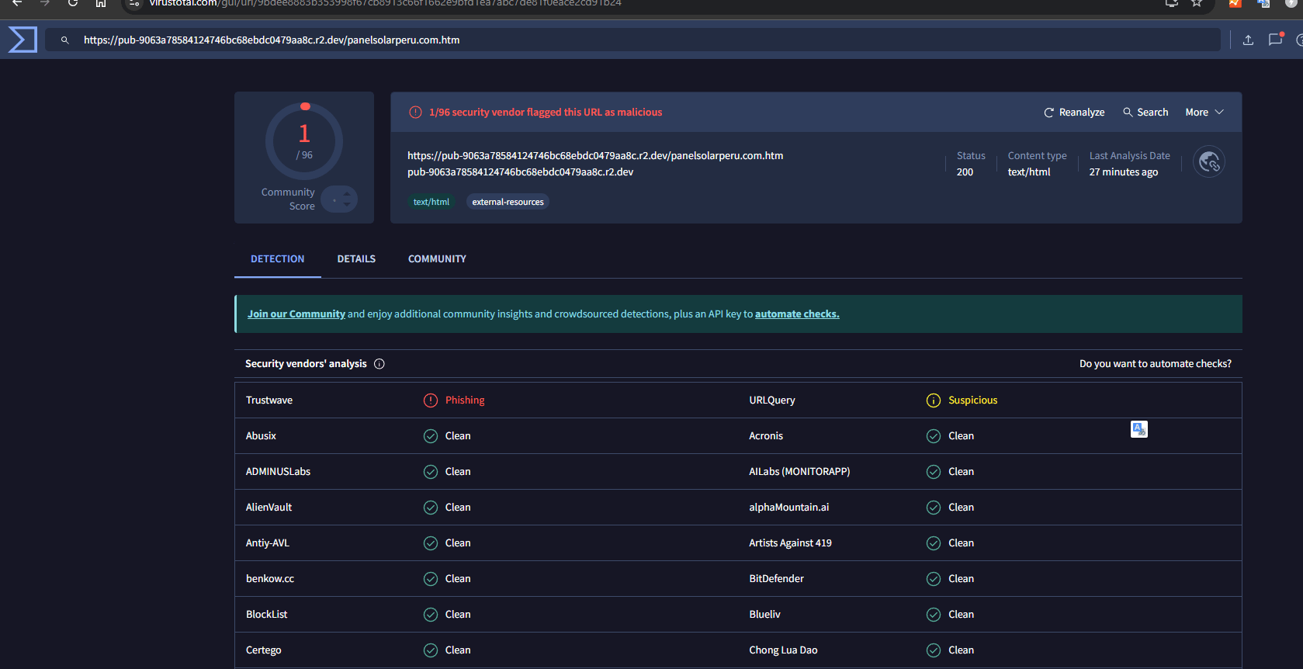Screen dimensions: 1303x669
Task: Click the '1/96 security vendor flagged' message
Action: pyautogui.click(x=546, y=113)
